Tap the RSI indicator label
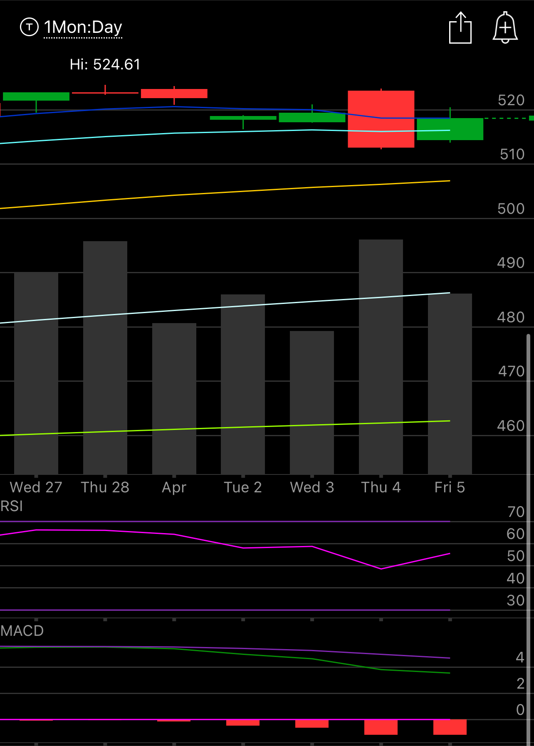Viewport: 534px width, 746px height. point(12,506)
